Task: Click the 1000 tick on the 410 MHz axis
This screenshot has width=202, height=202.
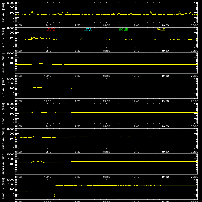Action: 11,33
